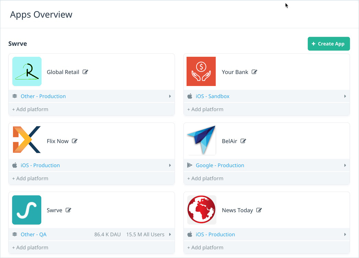Click the edit pencil next to BelAir

(243, 141)
